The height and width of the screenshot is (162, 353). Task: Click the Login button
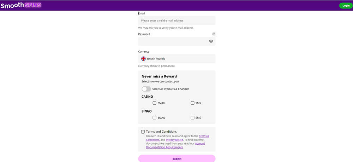point(346,6)
